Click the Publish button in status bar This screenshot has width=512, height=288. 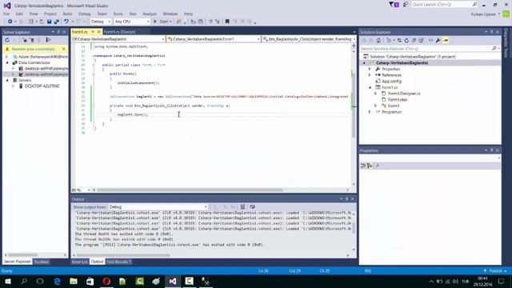coord(495,270)
